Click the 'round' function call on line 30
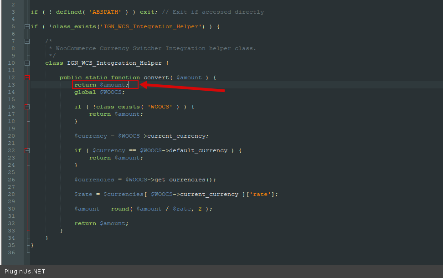This screenshot has height=278, width=443. [119, 209]
